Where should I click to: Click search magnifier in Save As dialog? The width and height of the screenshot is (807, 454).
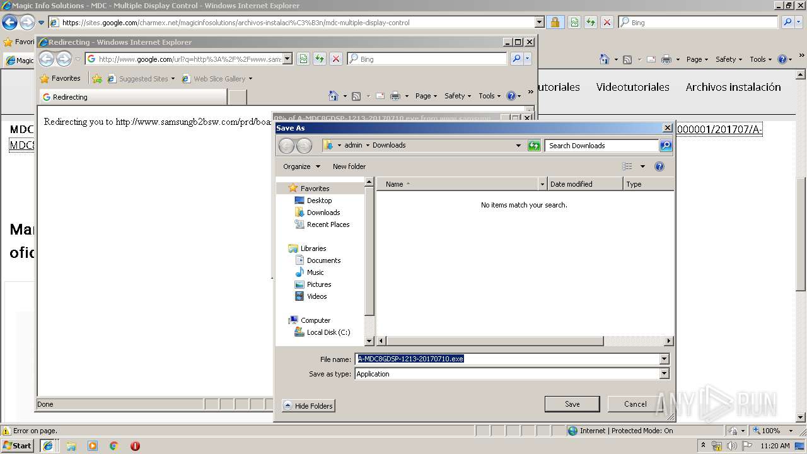coord(666,146)
